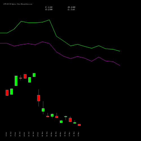Click the red doji candle for 20 Feb
Viewport: 141px width, 141px height.
pos(21,78)
